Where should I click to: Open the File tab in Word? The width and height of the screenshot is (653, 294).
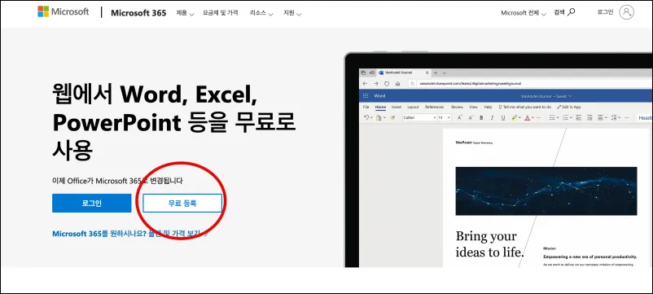[366, 107]
